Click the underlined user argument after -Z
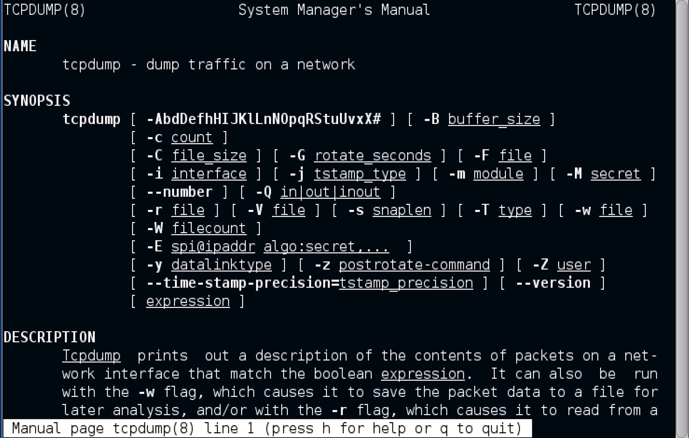Screen dimensions: 689x438 point(573,265)
